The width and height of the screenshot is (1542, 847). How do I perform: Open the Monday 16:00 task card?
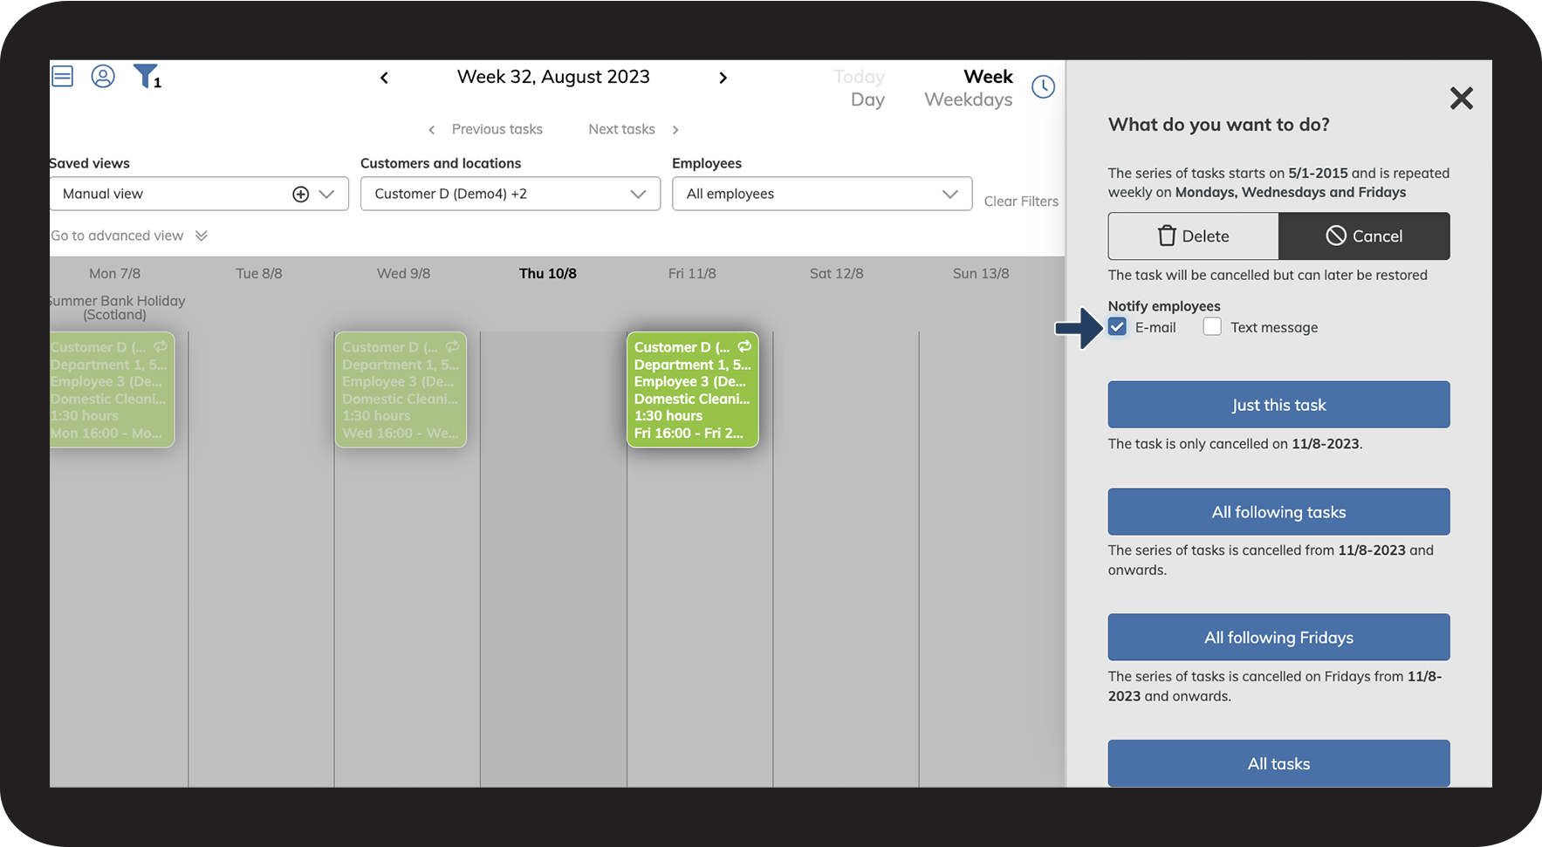pos(112,389)
